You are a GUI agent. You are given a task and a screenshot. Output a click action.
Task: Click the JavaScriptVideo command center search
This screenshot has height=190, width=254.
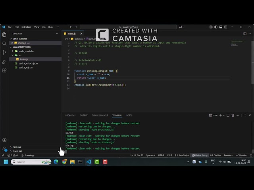[x=128, y=27]
